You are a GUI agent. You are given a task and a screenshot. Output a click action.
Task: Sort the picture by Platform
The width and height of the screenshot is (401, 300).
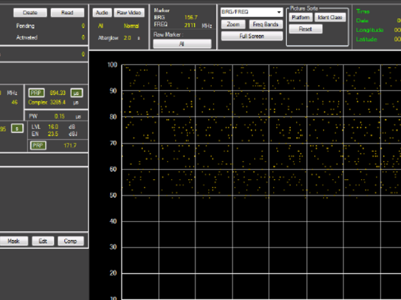click(300, 17)
